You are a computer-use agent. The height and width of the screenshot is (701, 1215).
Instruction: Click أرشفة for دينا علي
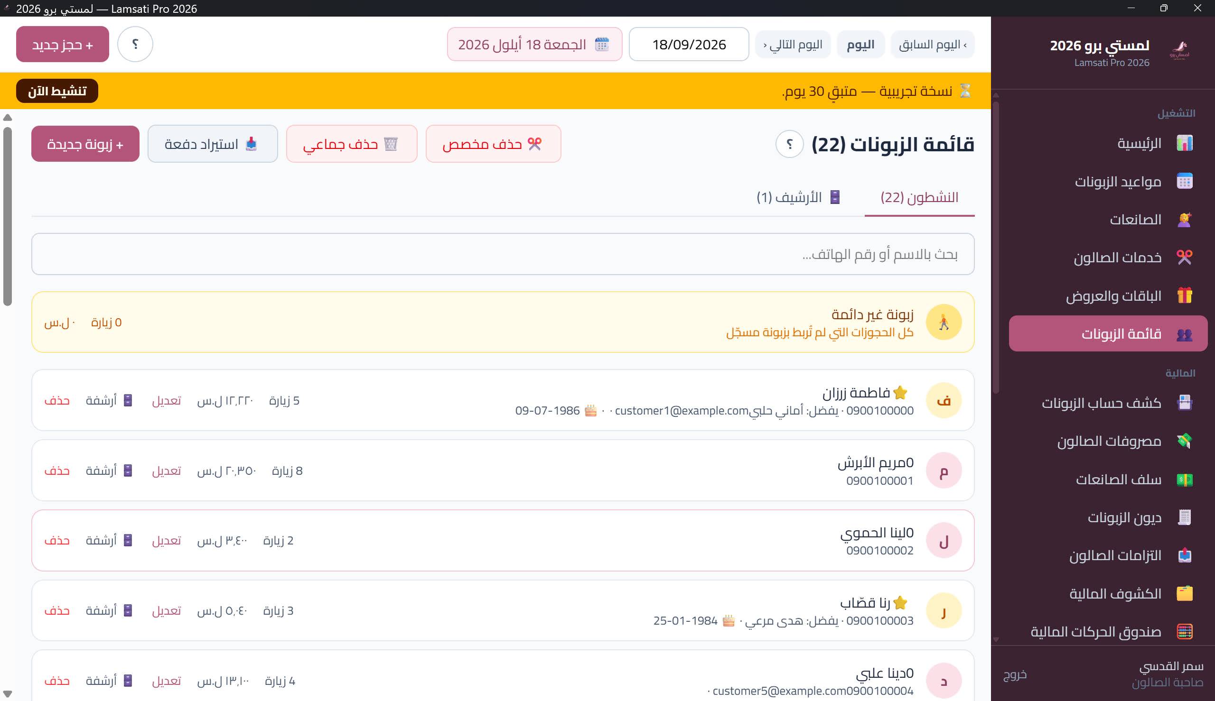109,681
